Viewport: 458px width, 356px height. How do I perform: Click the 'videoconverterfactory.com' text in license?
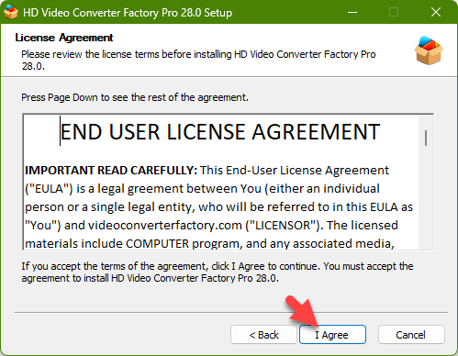[x=165, y=226]
